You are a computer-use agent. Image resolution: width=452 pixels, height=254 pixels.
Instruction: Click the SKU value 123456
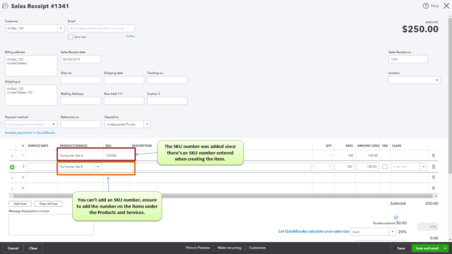tap(111, 155)
